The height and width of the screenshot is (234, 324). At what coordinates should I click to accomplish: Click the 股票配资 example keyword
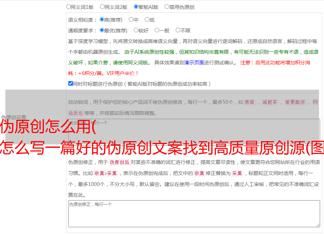tap(295, 102)
